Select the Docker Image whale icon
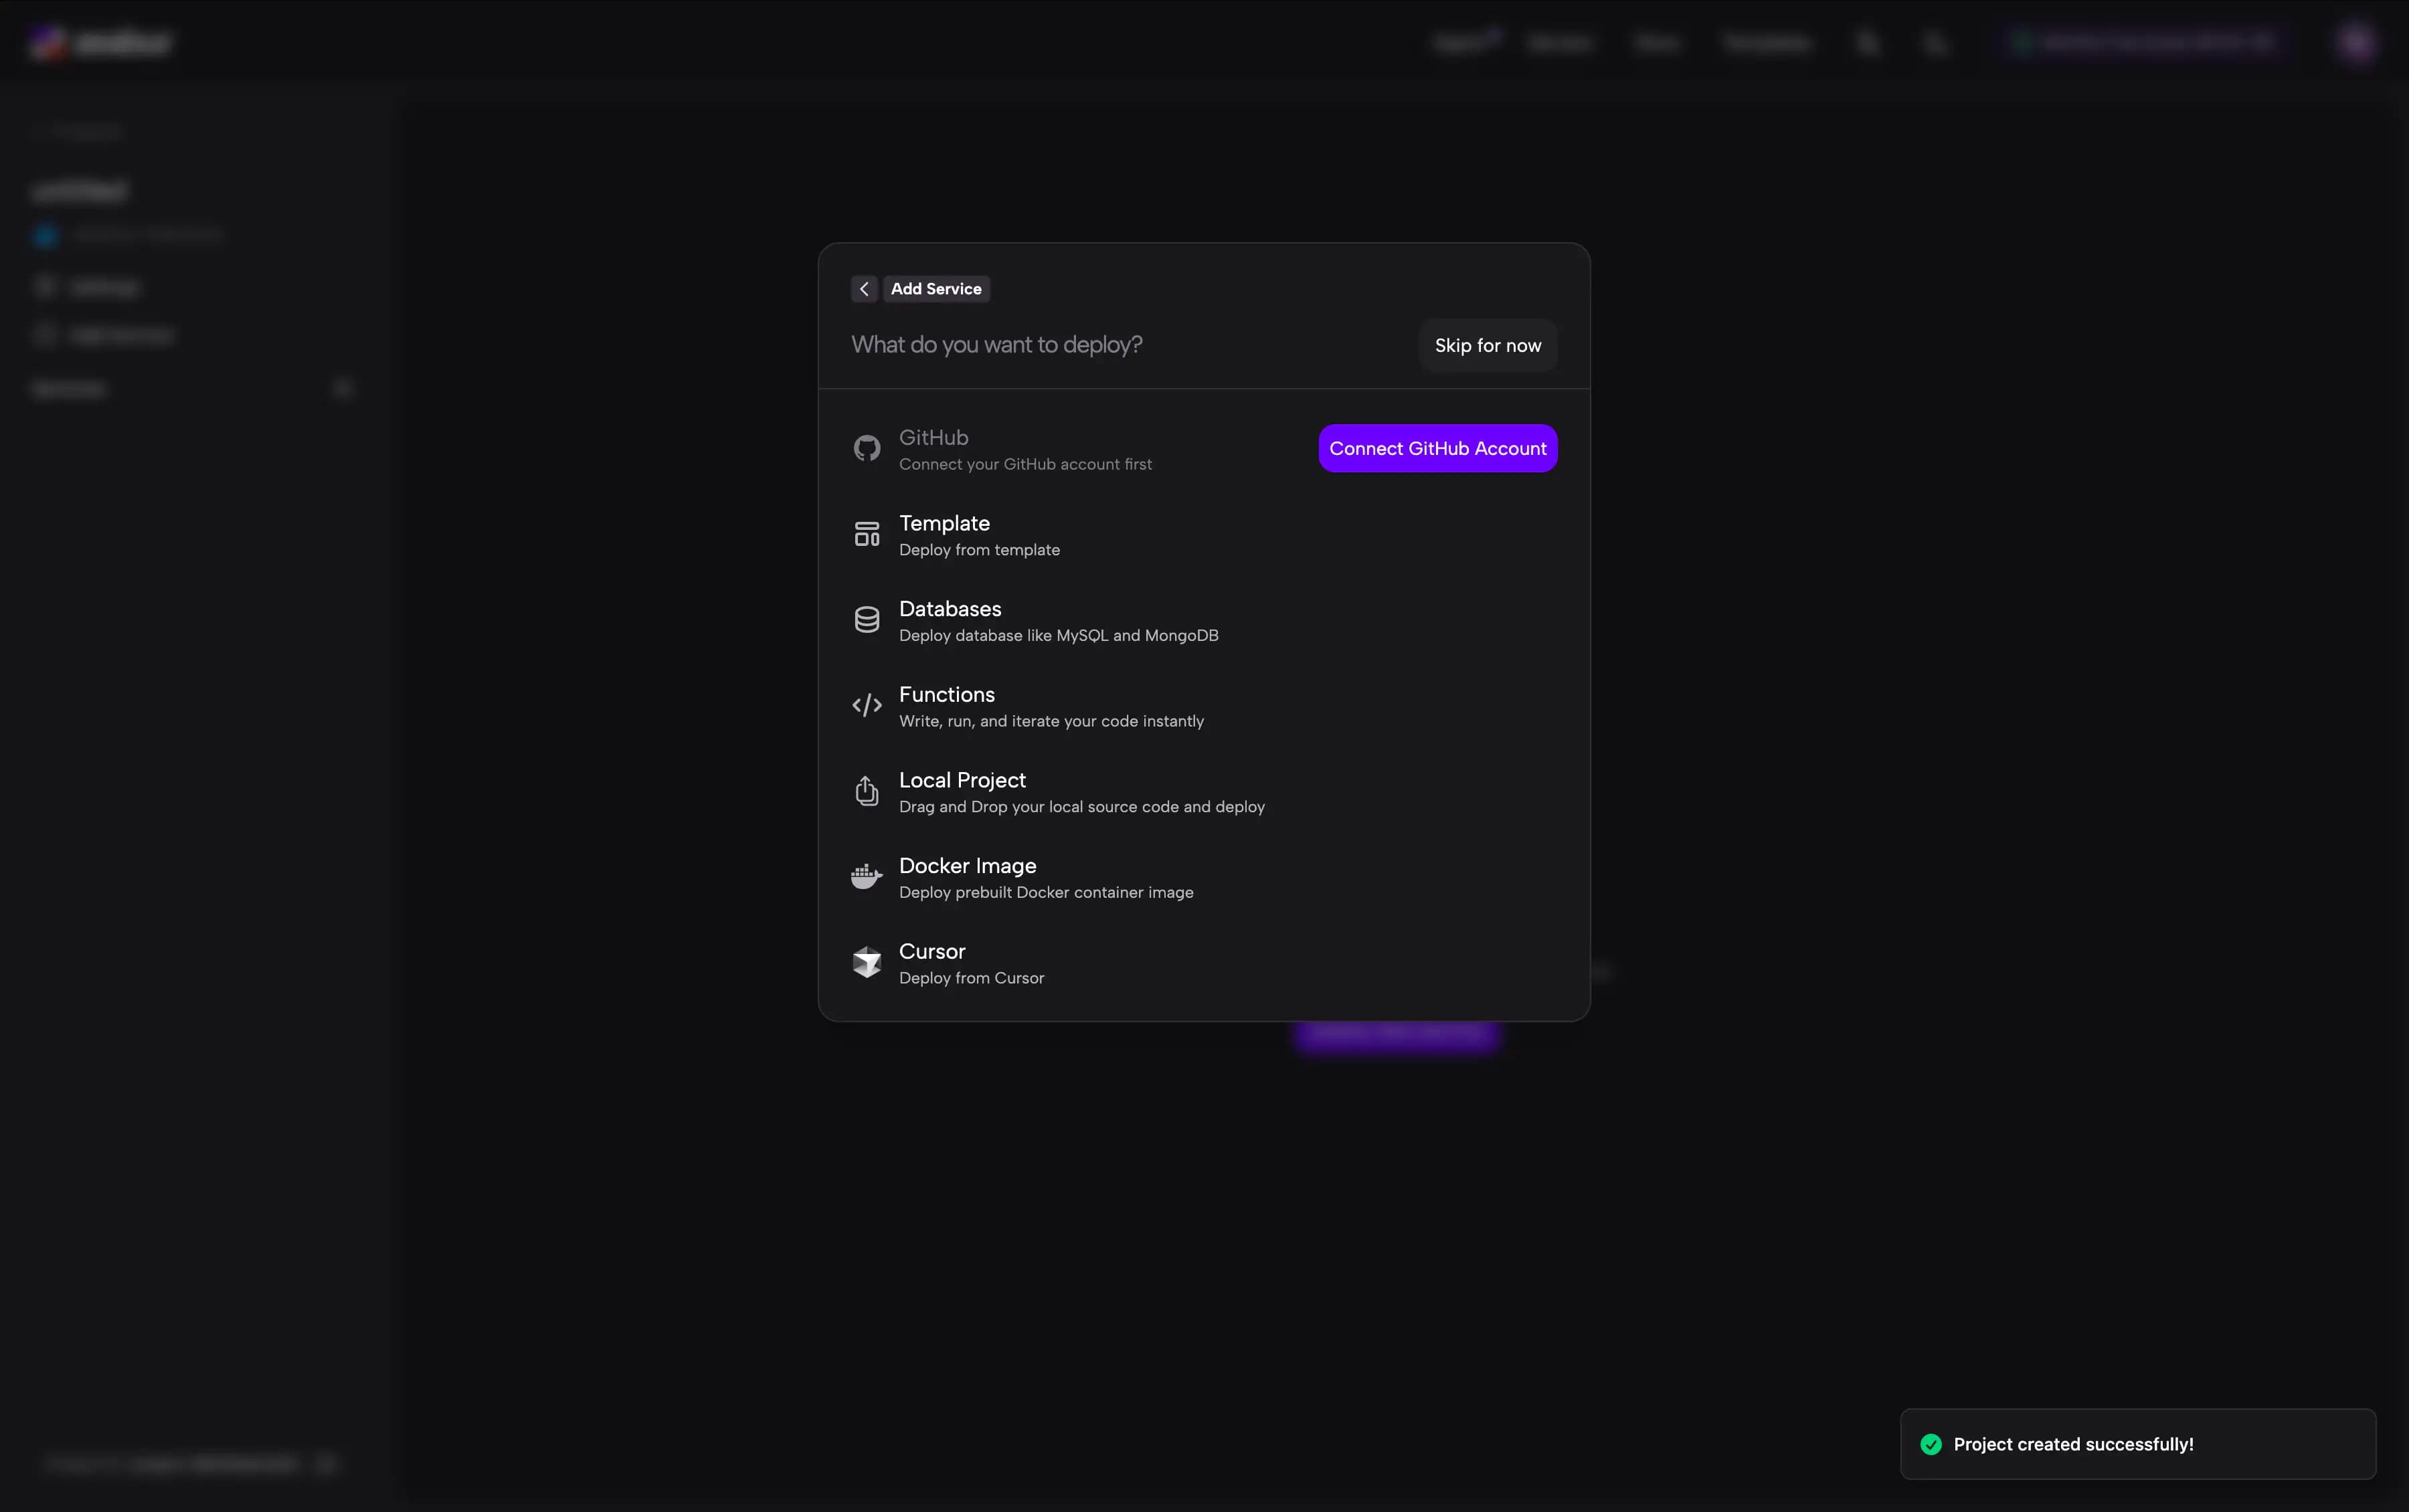Image resolution: width=2409 pixels, height=1512 pixels. tap(866, 876)
